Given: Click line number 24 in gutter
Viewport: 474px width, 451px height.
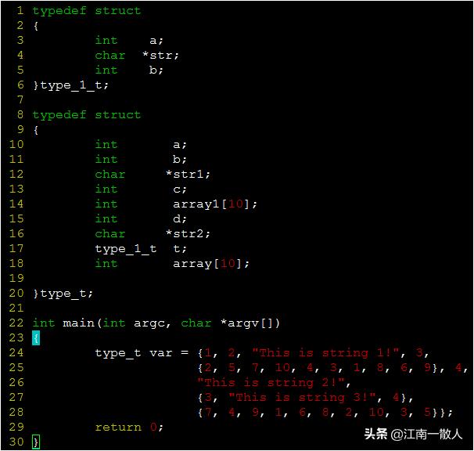Looking at the screenshot, I should click(x=16, y=353).
